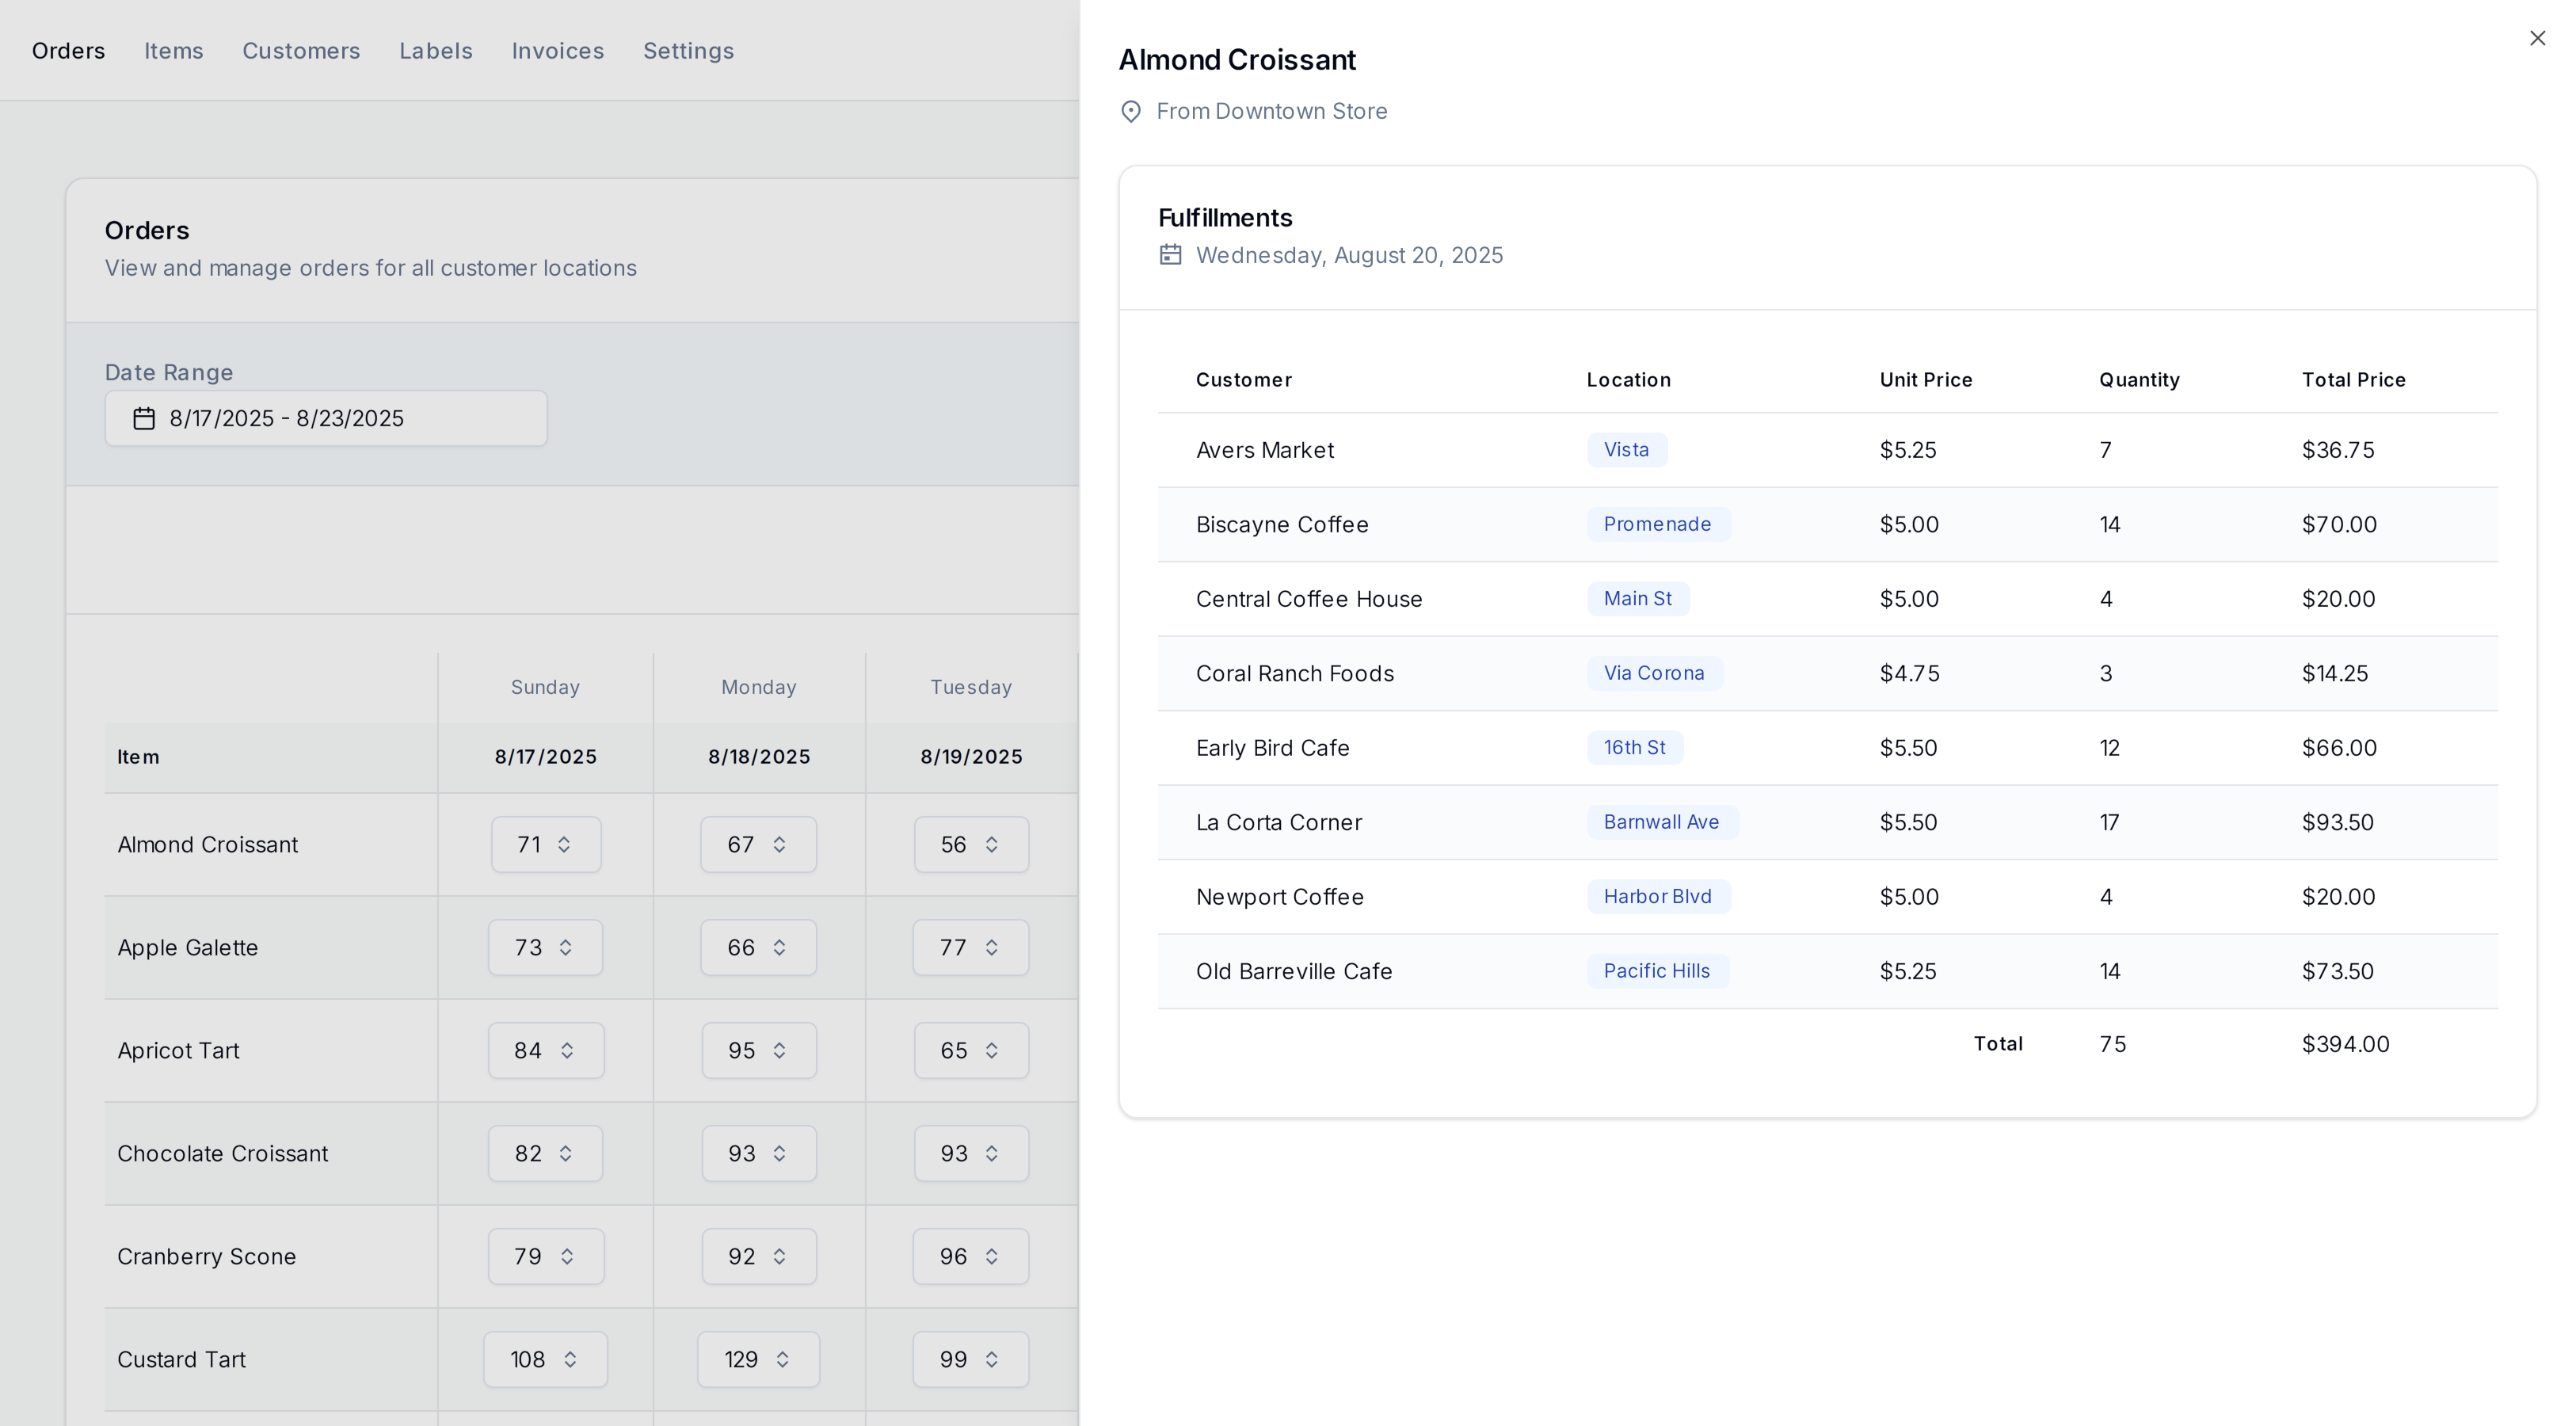Click the Harbor Blvd location tag

point(1658,897)
